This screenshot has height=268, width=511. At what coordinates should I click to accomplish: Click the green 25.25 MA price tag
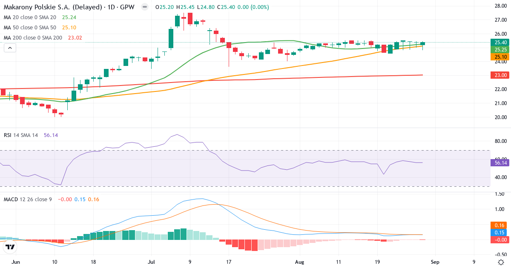500,49
